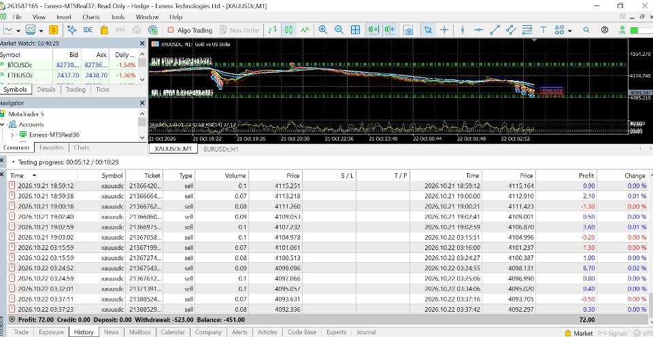The width and height of the screenshot is (653, 337).
Task: Collapse the Accounts tree node
Action: [x=3, y=124]
